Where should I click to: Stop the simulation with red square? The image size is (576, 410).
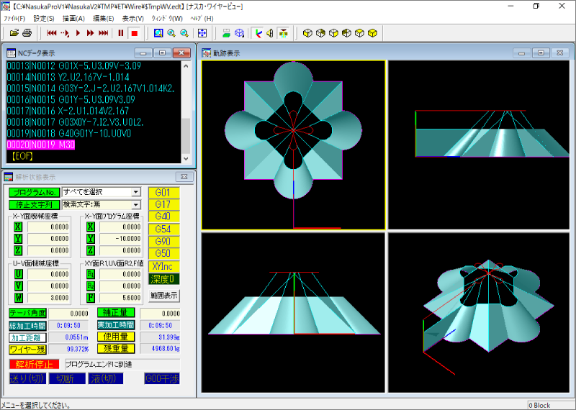[134, 33]
